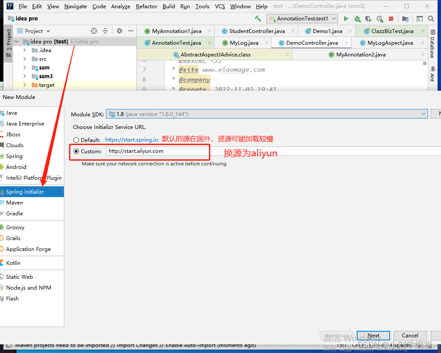Open the Ant tool window

[432, 74]
